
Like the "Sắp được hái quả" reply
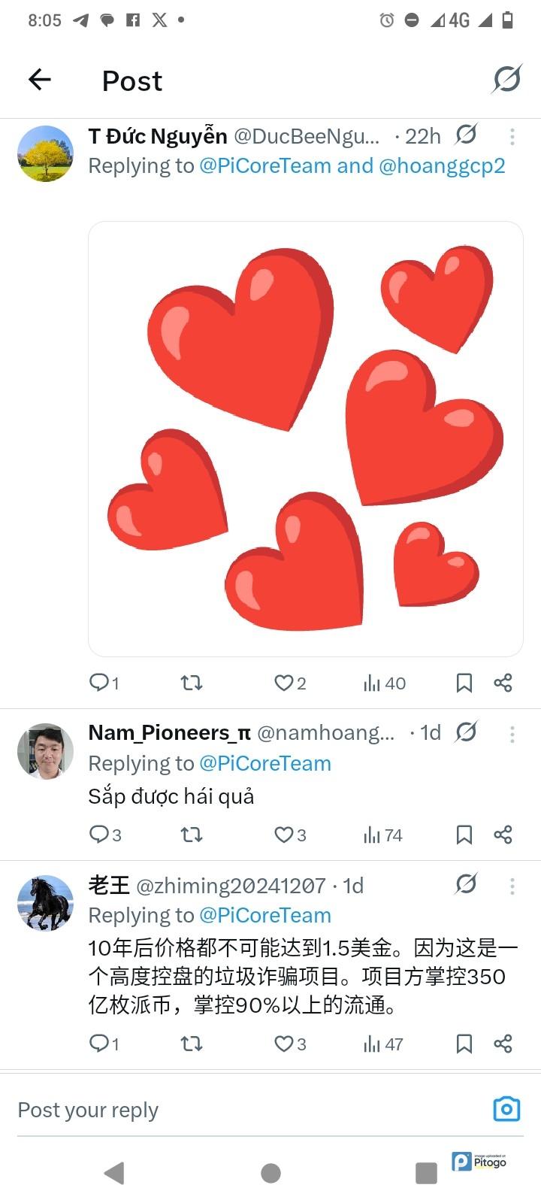point(283,835)
